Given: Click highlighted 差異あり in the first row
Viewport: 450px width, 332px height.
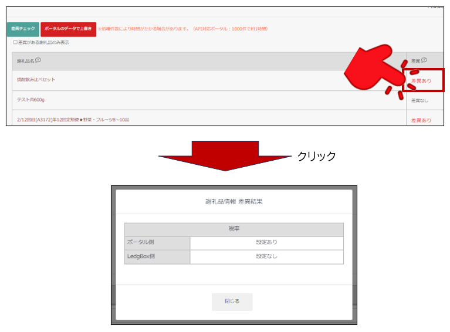Looking at the screenshot, I should [x=421, y=80].
